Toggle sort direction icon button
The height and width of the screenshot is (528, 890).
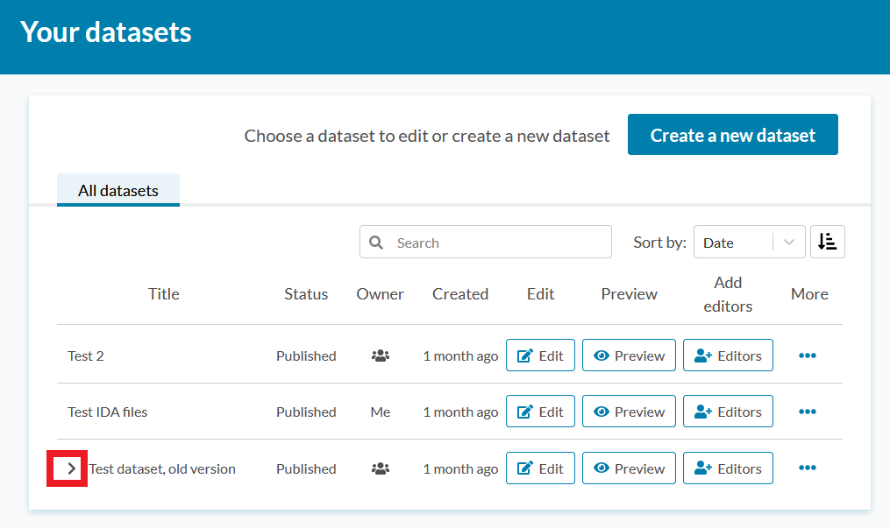coord(827,242)
